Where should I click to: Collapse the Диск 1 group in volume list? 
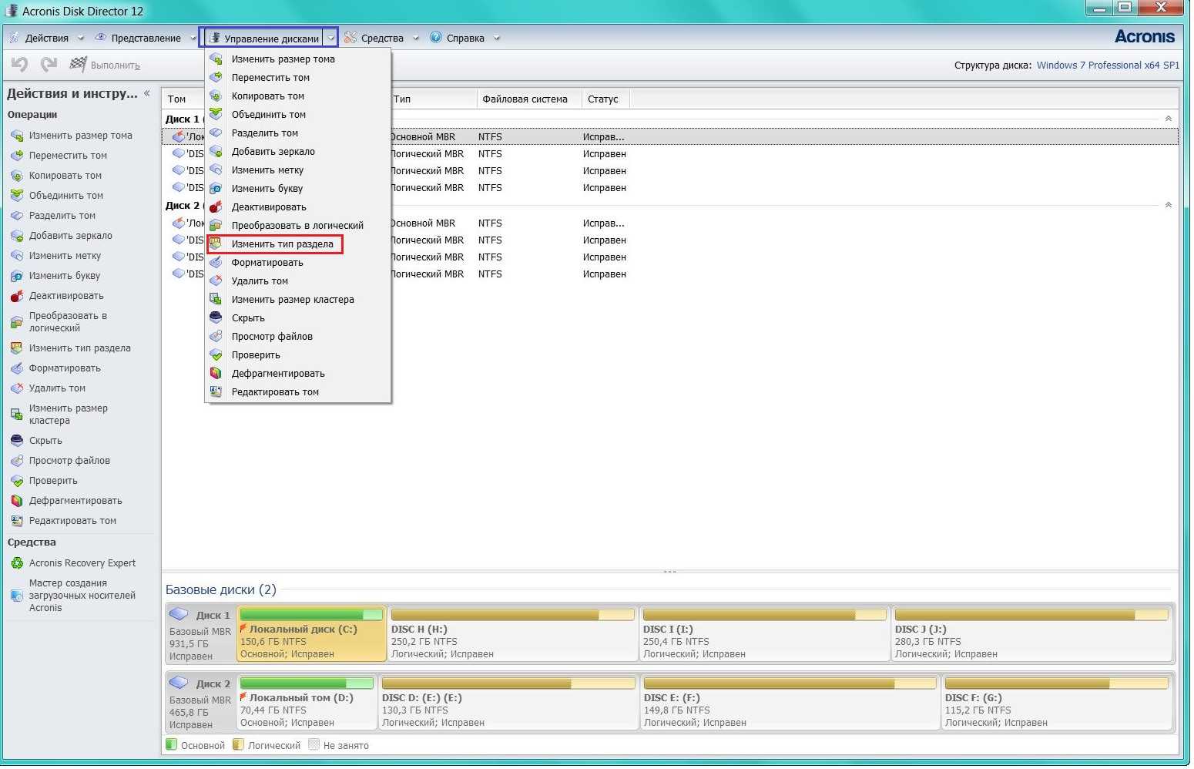point(1168,119)
